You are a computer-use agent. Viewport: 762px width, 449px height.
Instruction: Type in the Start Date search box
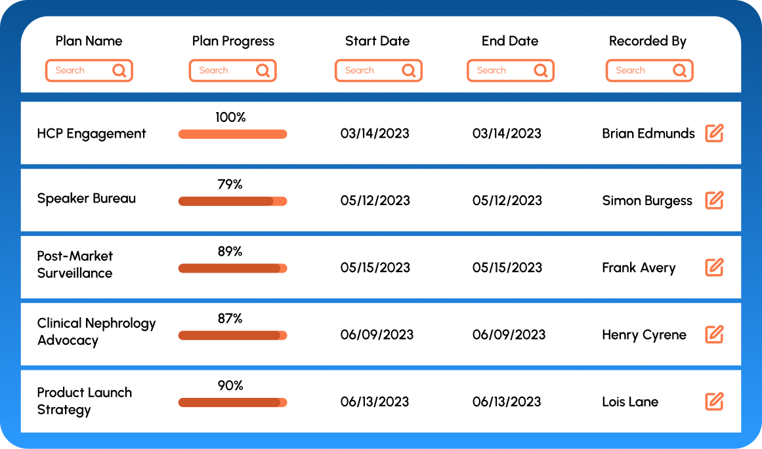[x=366, y=70]
